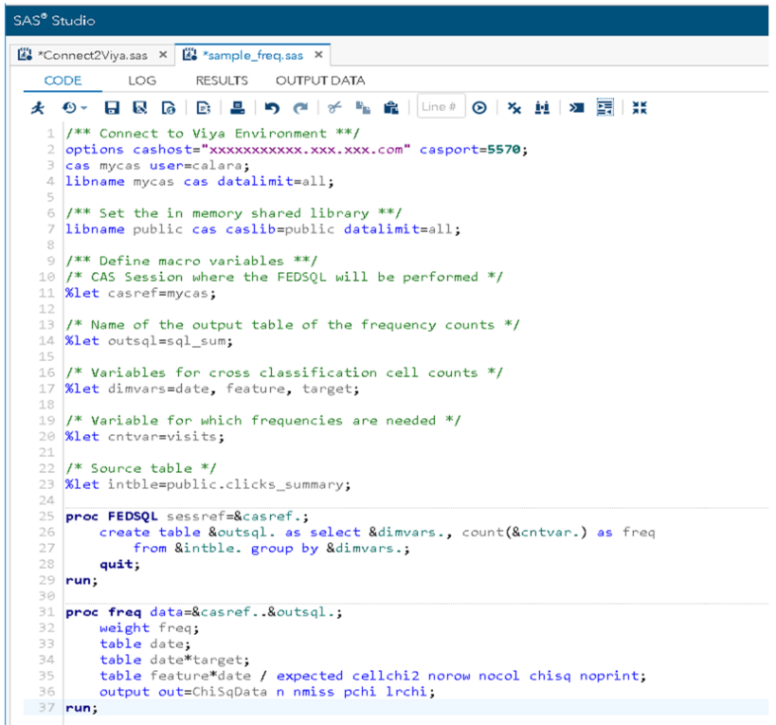
Task: Click 'proc freq' on line 31
Action: click(x=103, y=612)
